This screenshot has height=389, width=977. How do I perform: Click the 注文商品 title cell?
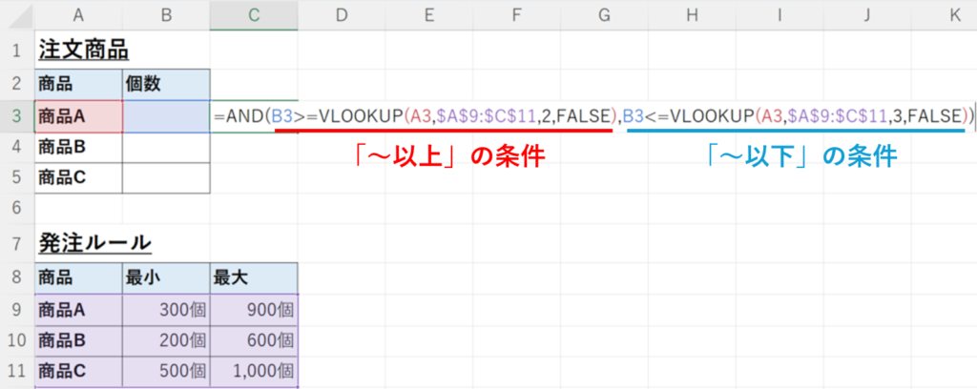79,50
